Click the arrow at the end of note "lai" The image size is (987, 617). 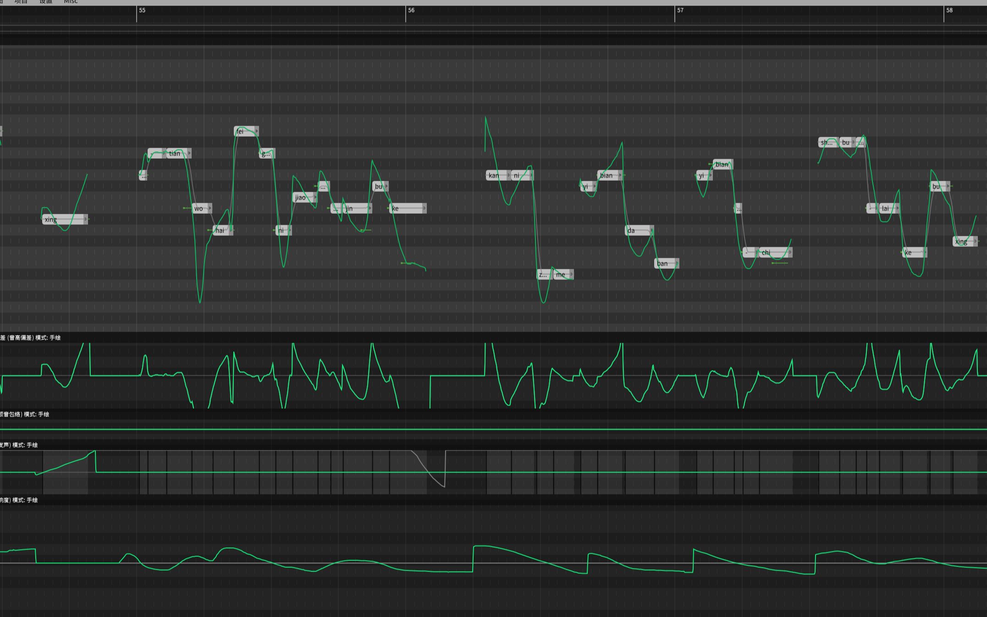tap(899, 208)
